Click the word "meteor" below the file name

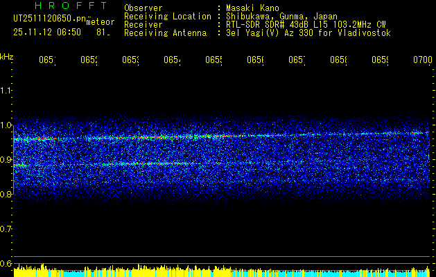click(x=101, y=22)
